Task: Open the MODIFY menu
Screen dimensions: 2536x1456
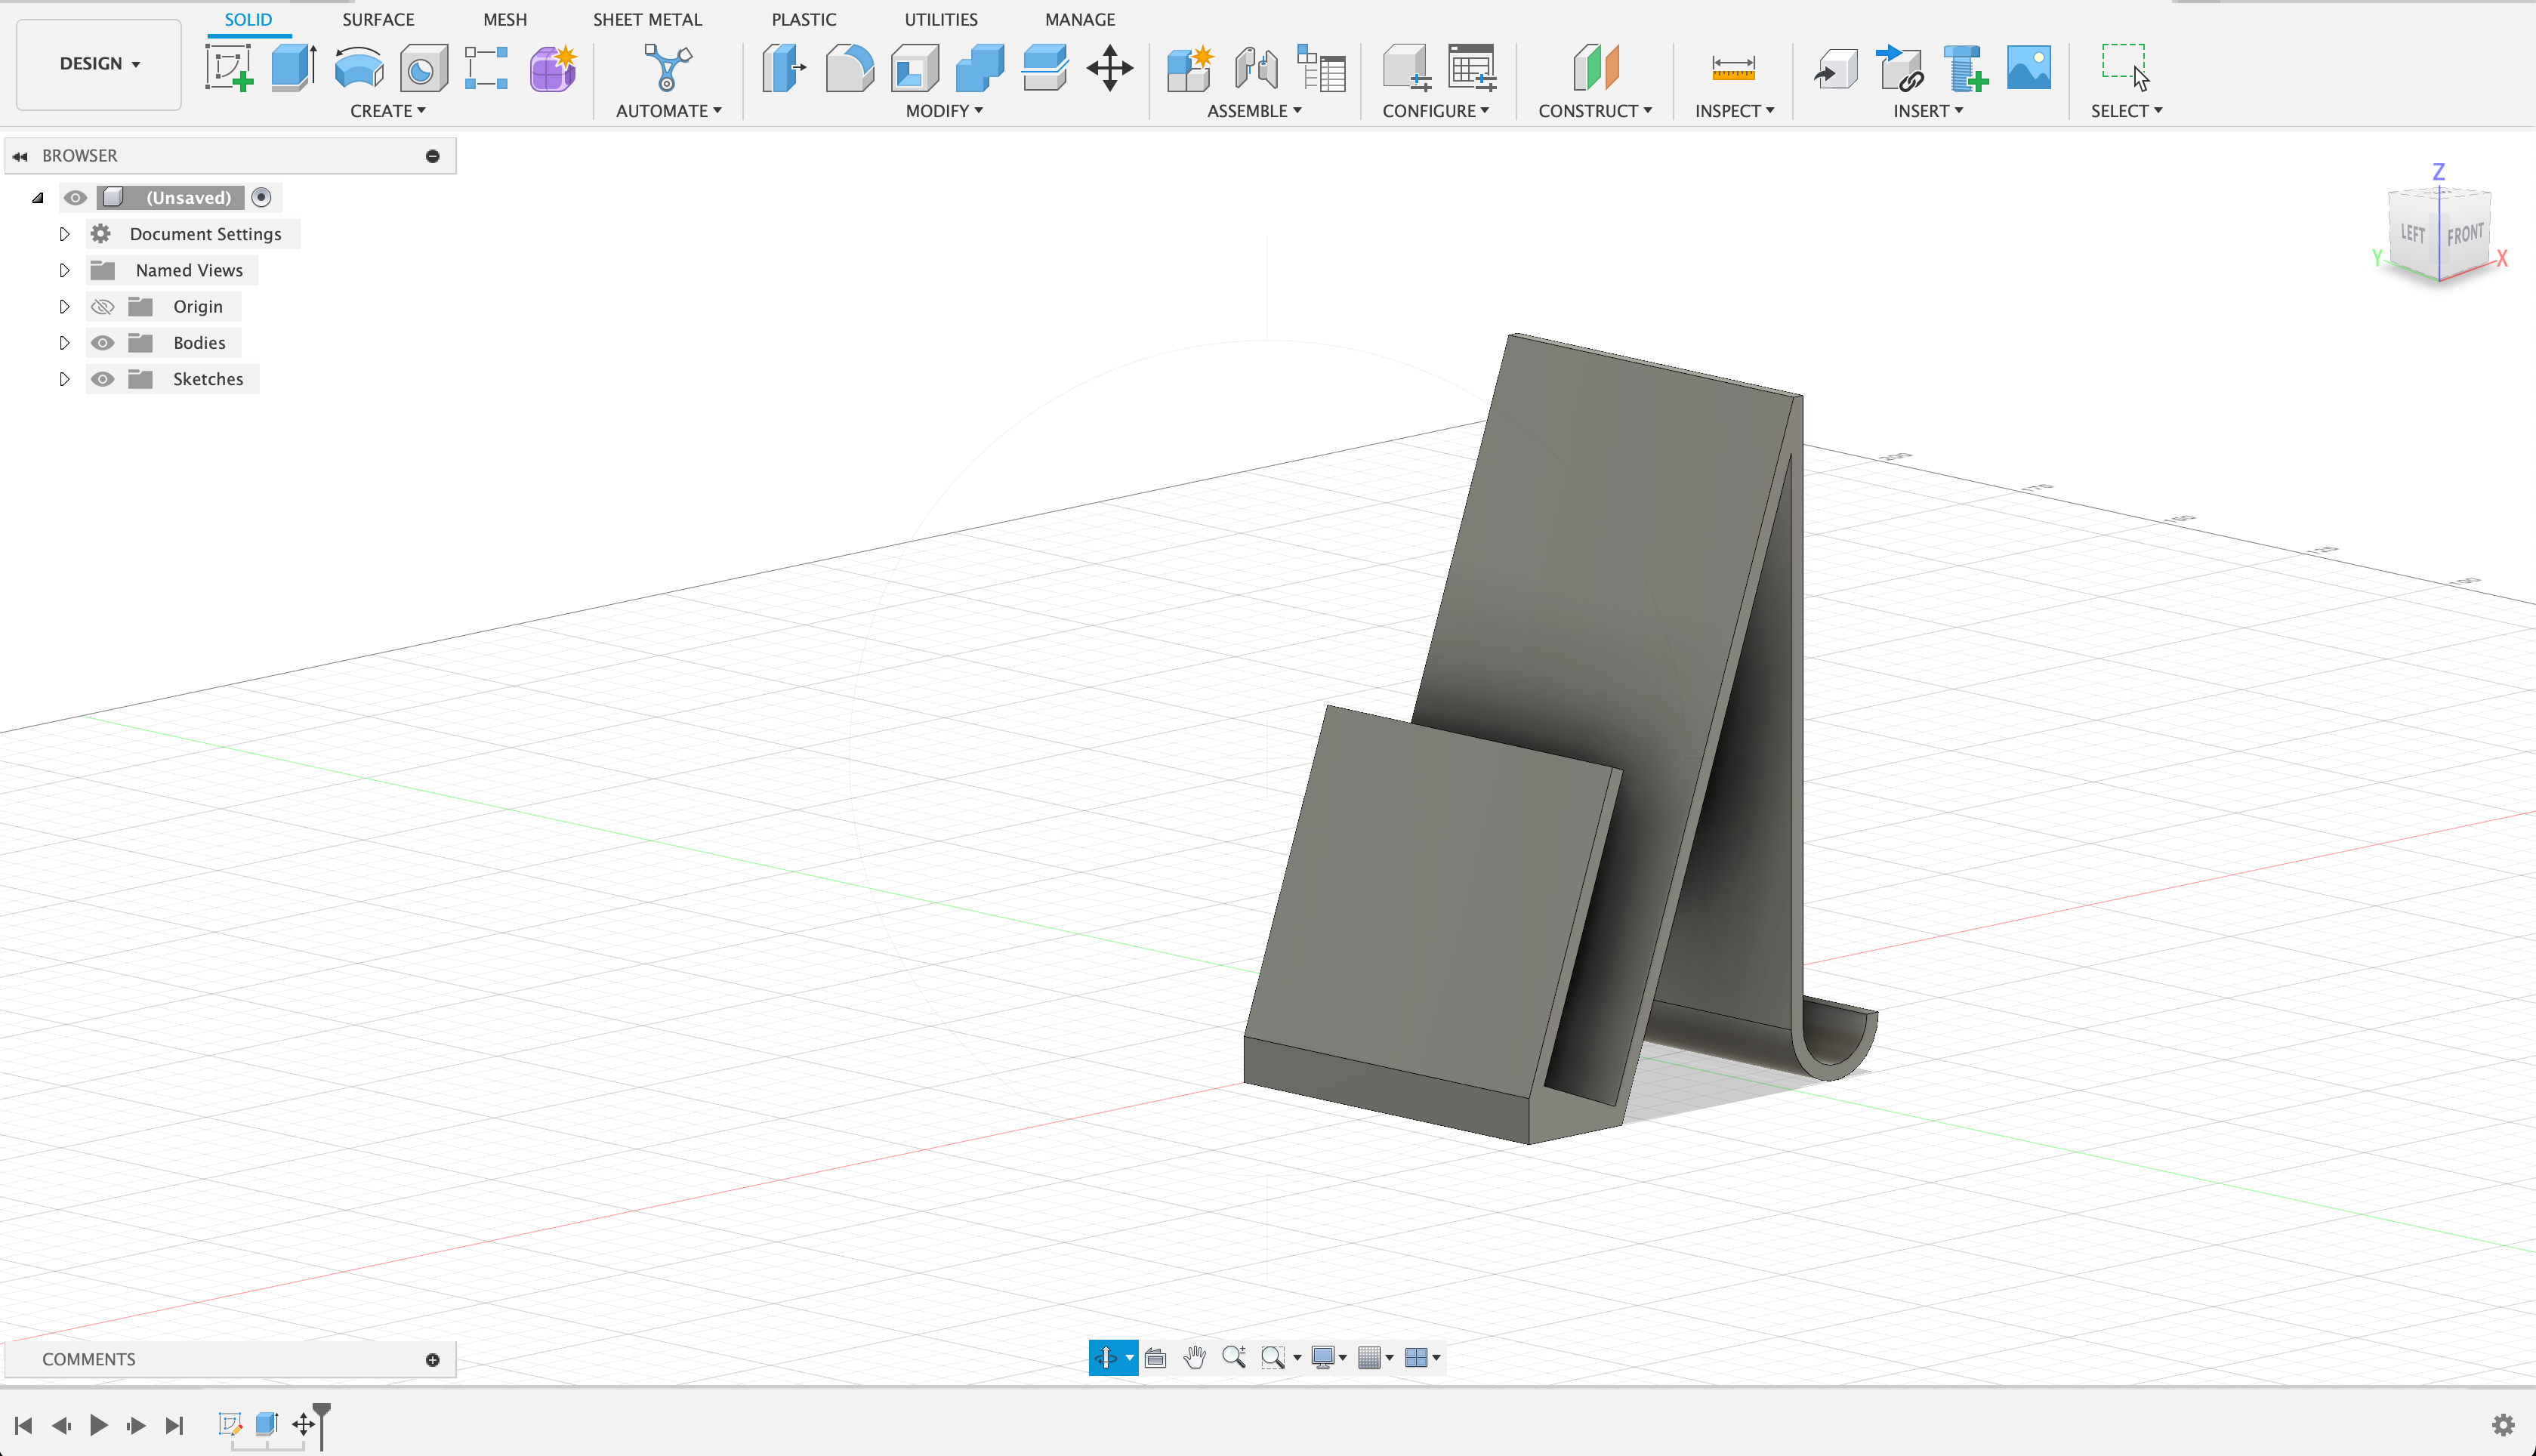Action: [944, 111]
